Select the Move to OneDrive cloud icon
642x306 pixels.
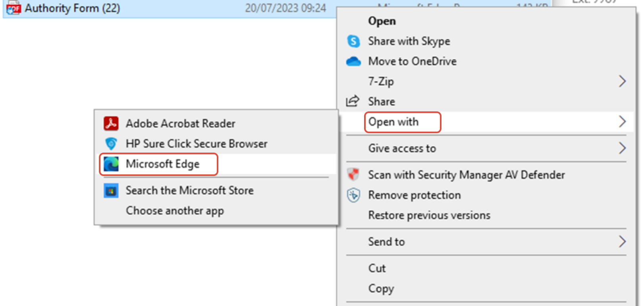pos(353,61)
